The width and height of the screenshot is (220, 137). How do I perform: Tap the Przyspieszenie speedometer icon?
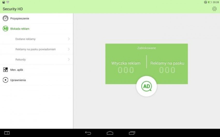(x=5, y=18)
